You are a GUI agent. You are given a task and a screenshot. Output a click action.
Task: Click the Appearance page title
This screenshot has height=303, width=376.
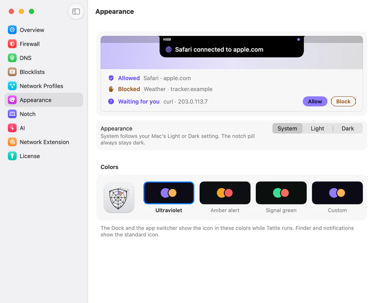click(x=115, y=11)
